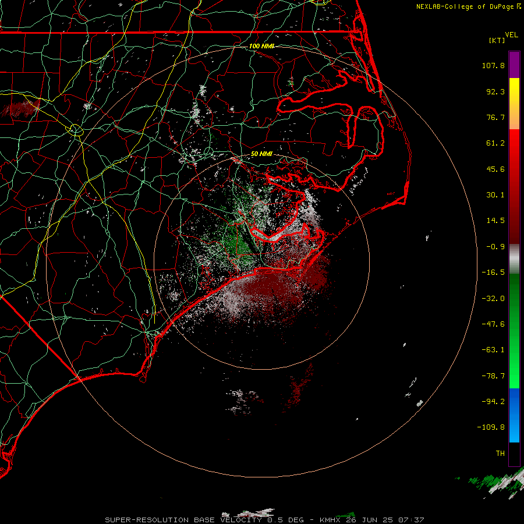Select the 45.6 legend value

coord(495,169)
